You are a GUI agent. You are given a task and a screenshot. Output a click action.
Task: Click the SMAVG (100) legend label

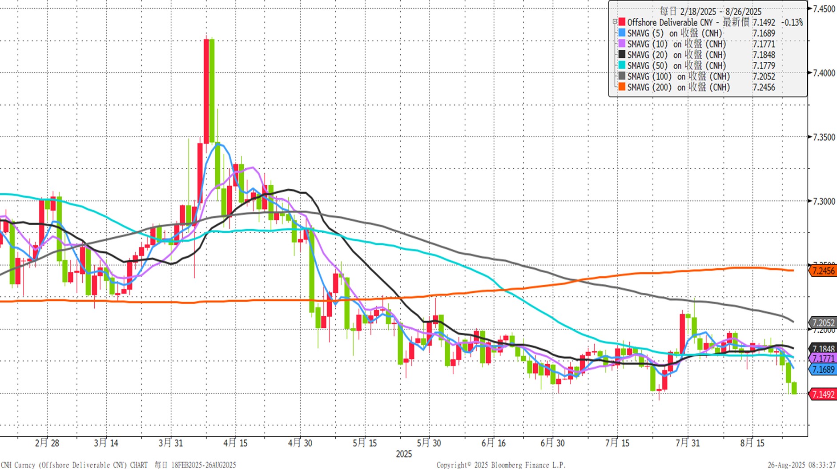coord(679,77)
